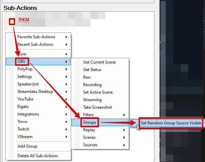This screenshot has height=162, width=205.
Task: Expand arrow beside VStream
Action: pos(66,137)
